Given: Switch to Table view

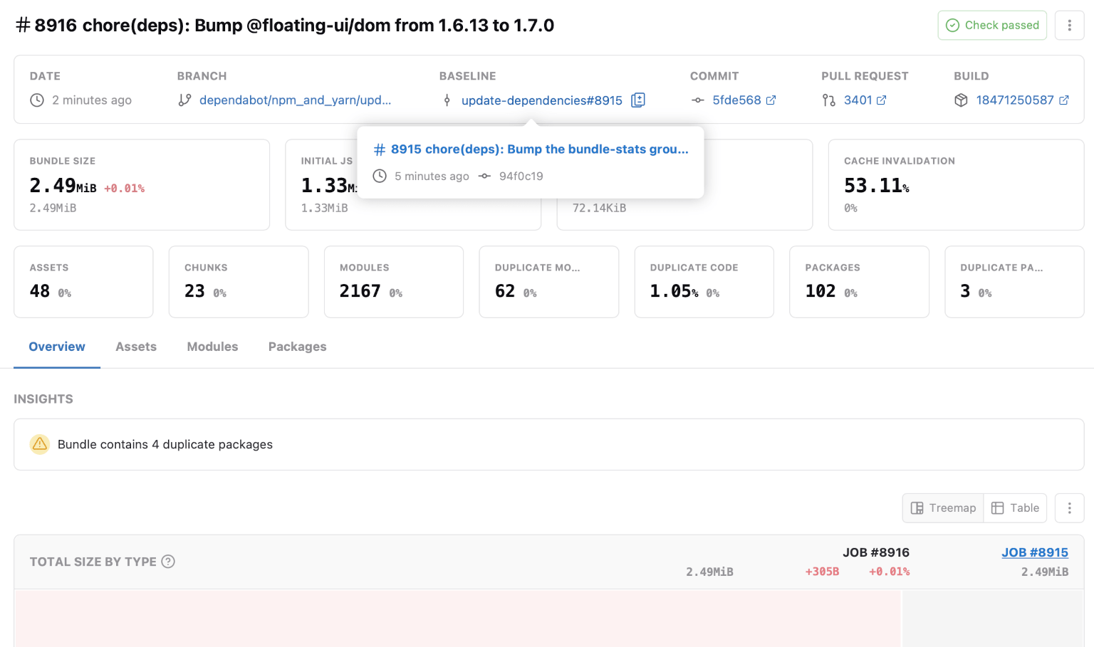Looking at the screenshot, I should 1015,508.
